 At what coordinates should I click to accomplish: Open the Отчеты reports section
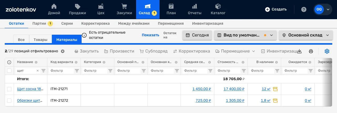(x=195, y=9)
